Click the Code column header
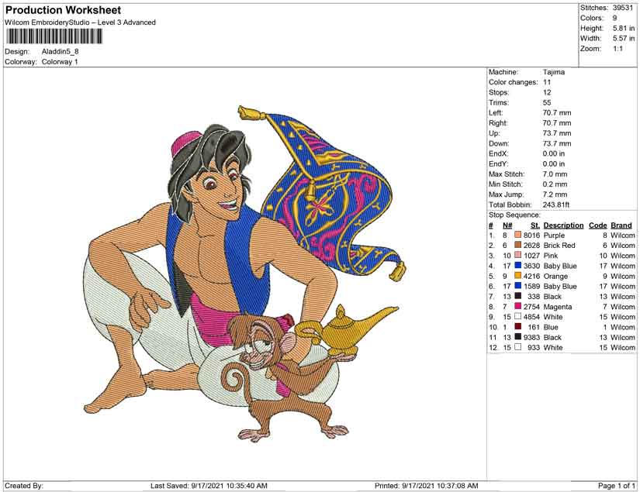Viewport: 640px width, 492px height. pos(597,225)
